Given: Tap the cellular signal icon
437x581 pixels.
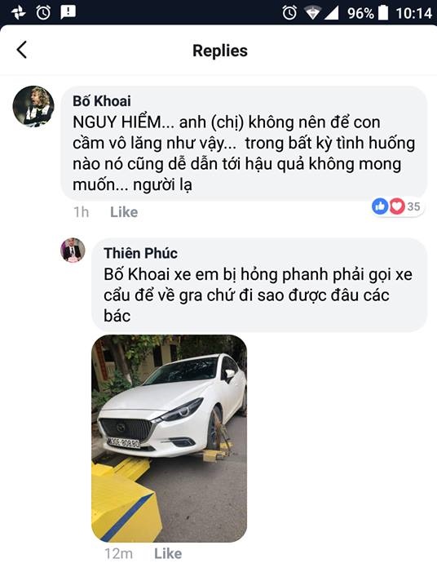Looking at the screenshot, I should pyautogui.click(x=331, y=13).
